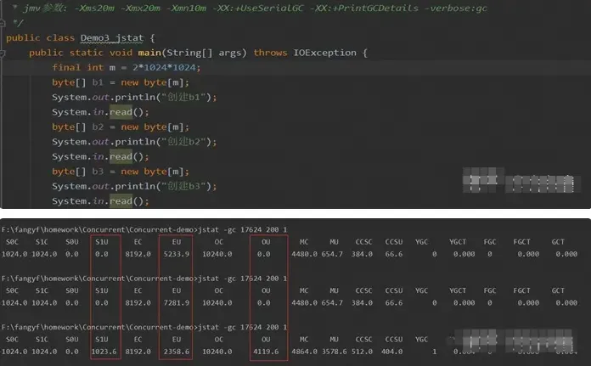Click EU header above the 7281.9 value

click(x=177, y=290)
